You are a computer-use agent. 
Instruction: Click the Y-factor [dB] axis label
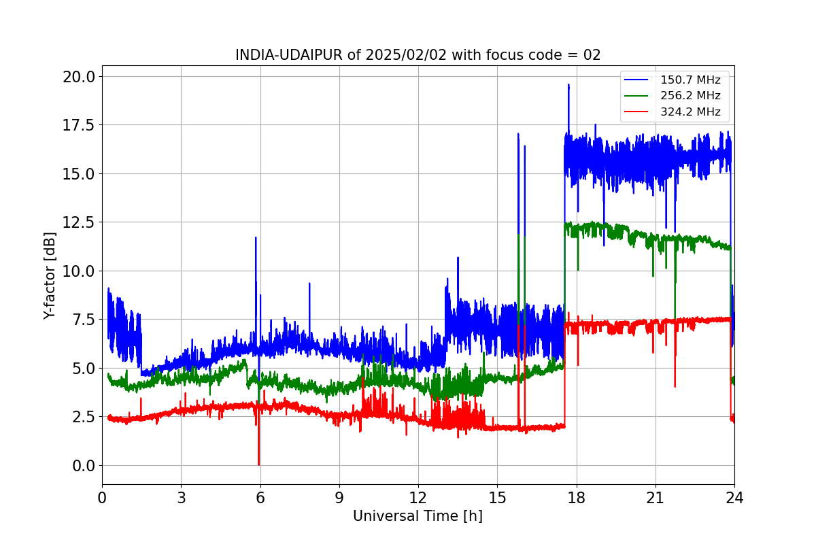[50, 275]
